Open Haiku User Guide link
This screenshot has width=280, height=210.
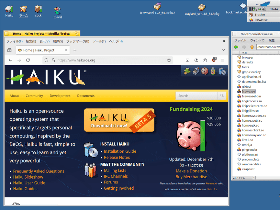pos(29,183)
